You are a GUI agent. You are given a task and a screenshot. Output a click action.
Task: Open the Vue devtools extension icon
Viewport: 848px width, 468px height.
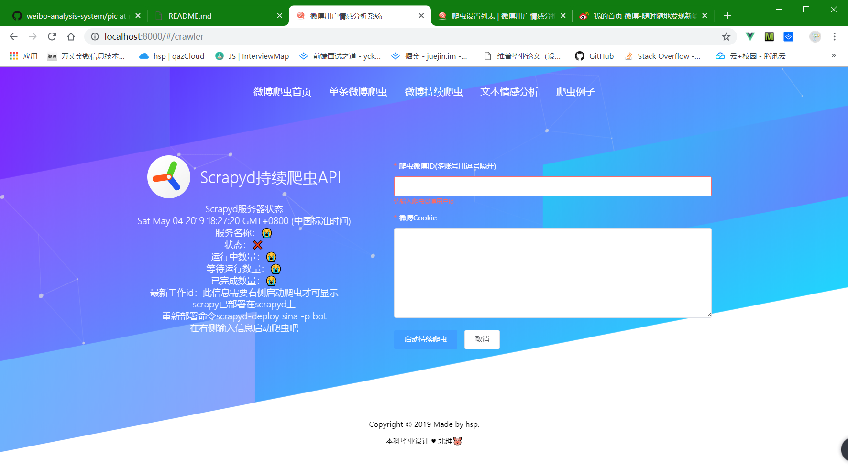tap(750, 36)
